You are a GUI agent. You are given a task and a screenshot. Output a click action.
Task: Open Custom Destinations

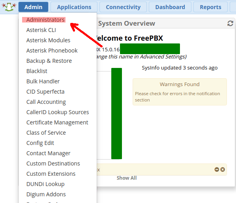coord(53,164)
